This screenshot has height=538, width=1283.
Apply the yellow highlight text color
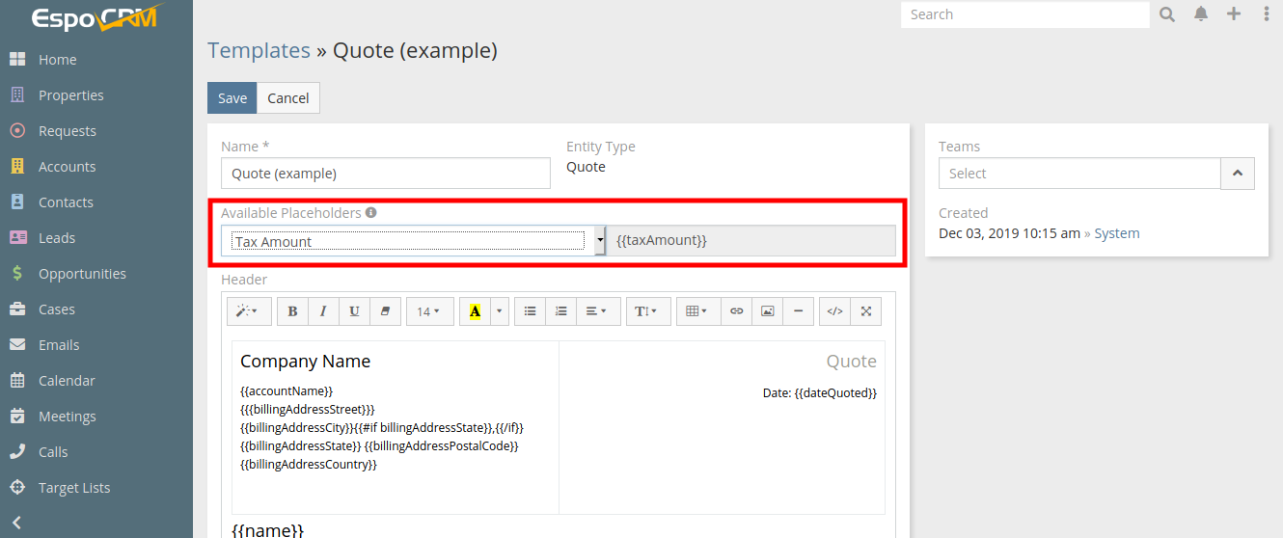(475, 311)
